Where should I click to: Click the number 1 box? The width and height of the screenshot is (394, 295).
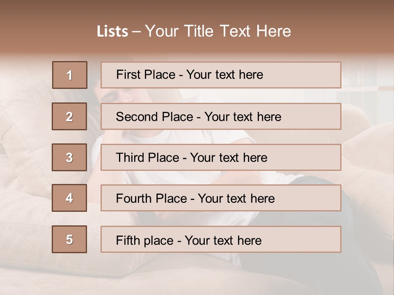tap(70, 75)
